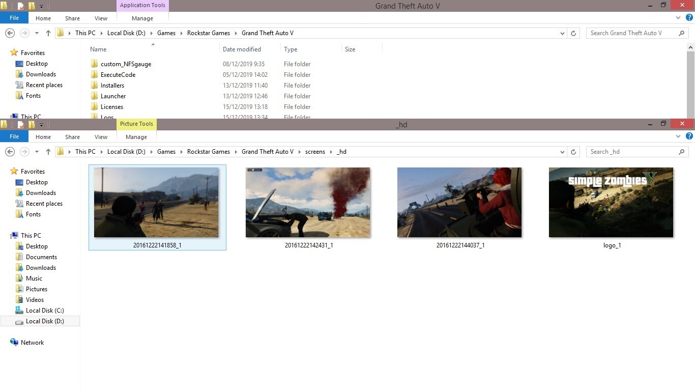The width and height of the screenshot is (695, 391).
Task: Expand address bar history dropdown in _hd window
Action: click(562, 152)
